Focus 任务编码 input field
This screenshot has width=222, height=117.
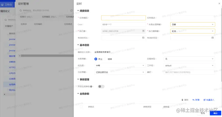[x=124, y=18]
